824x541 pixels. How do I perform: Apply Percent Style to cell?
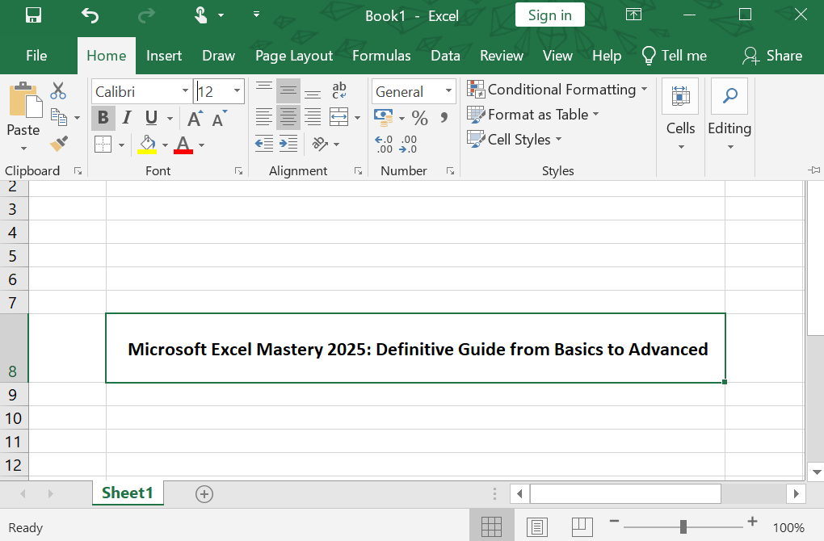(419, 118)
